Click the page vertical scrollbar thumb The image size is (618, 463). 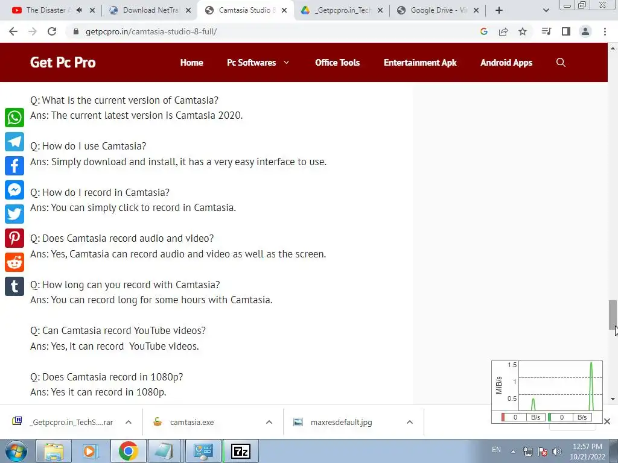[613, 315]
